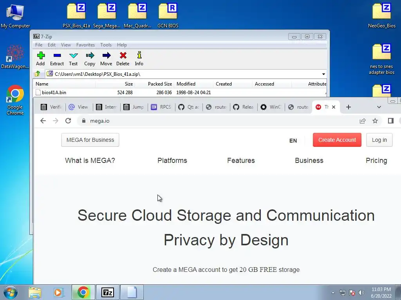Go up one folder level in 7-Zip
Viewport: 401px width, 300px height.
coord(38,74)
